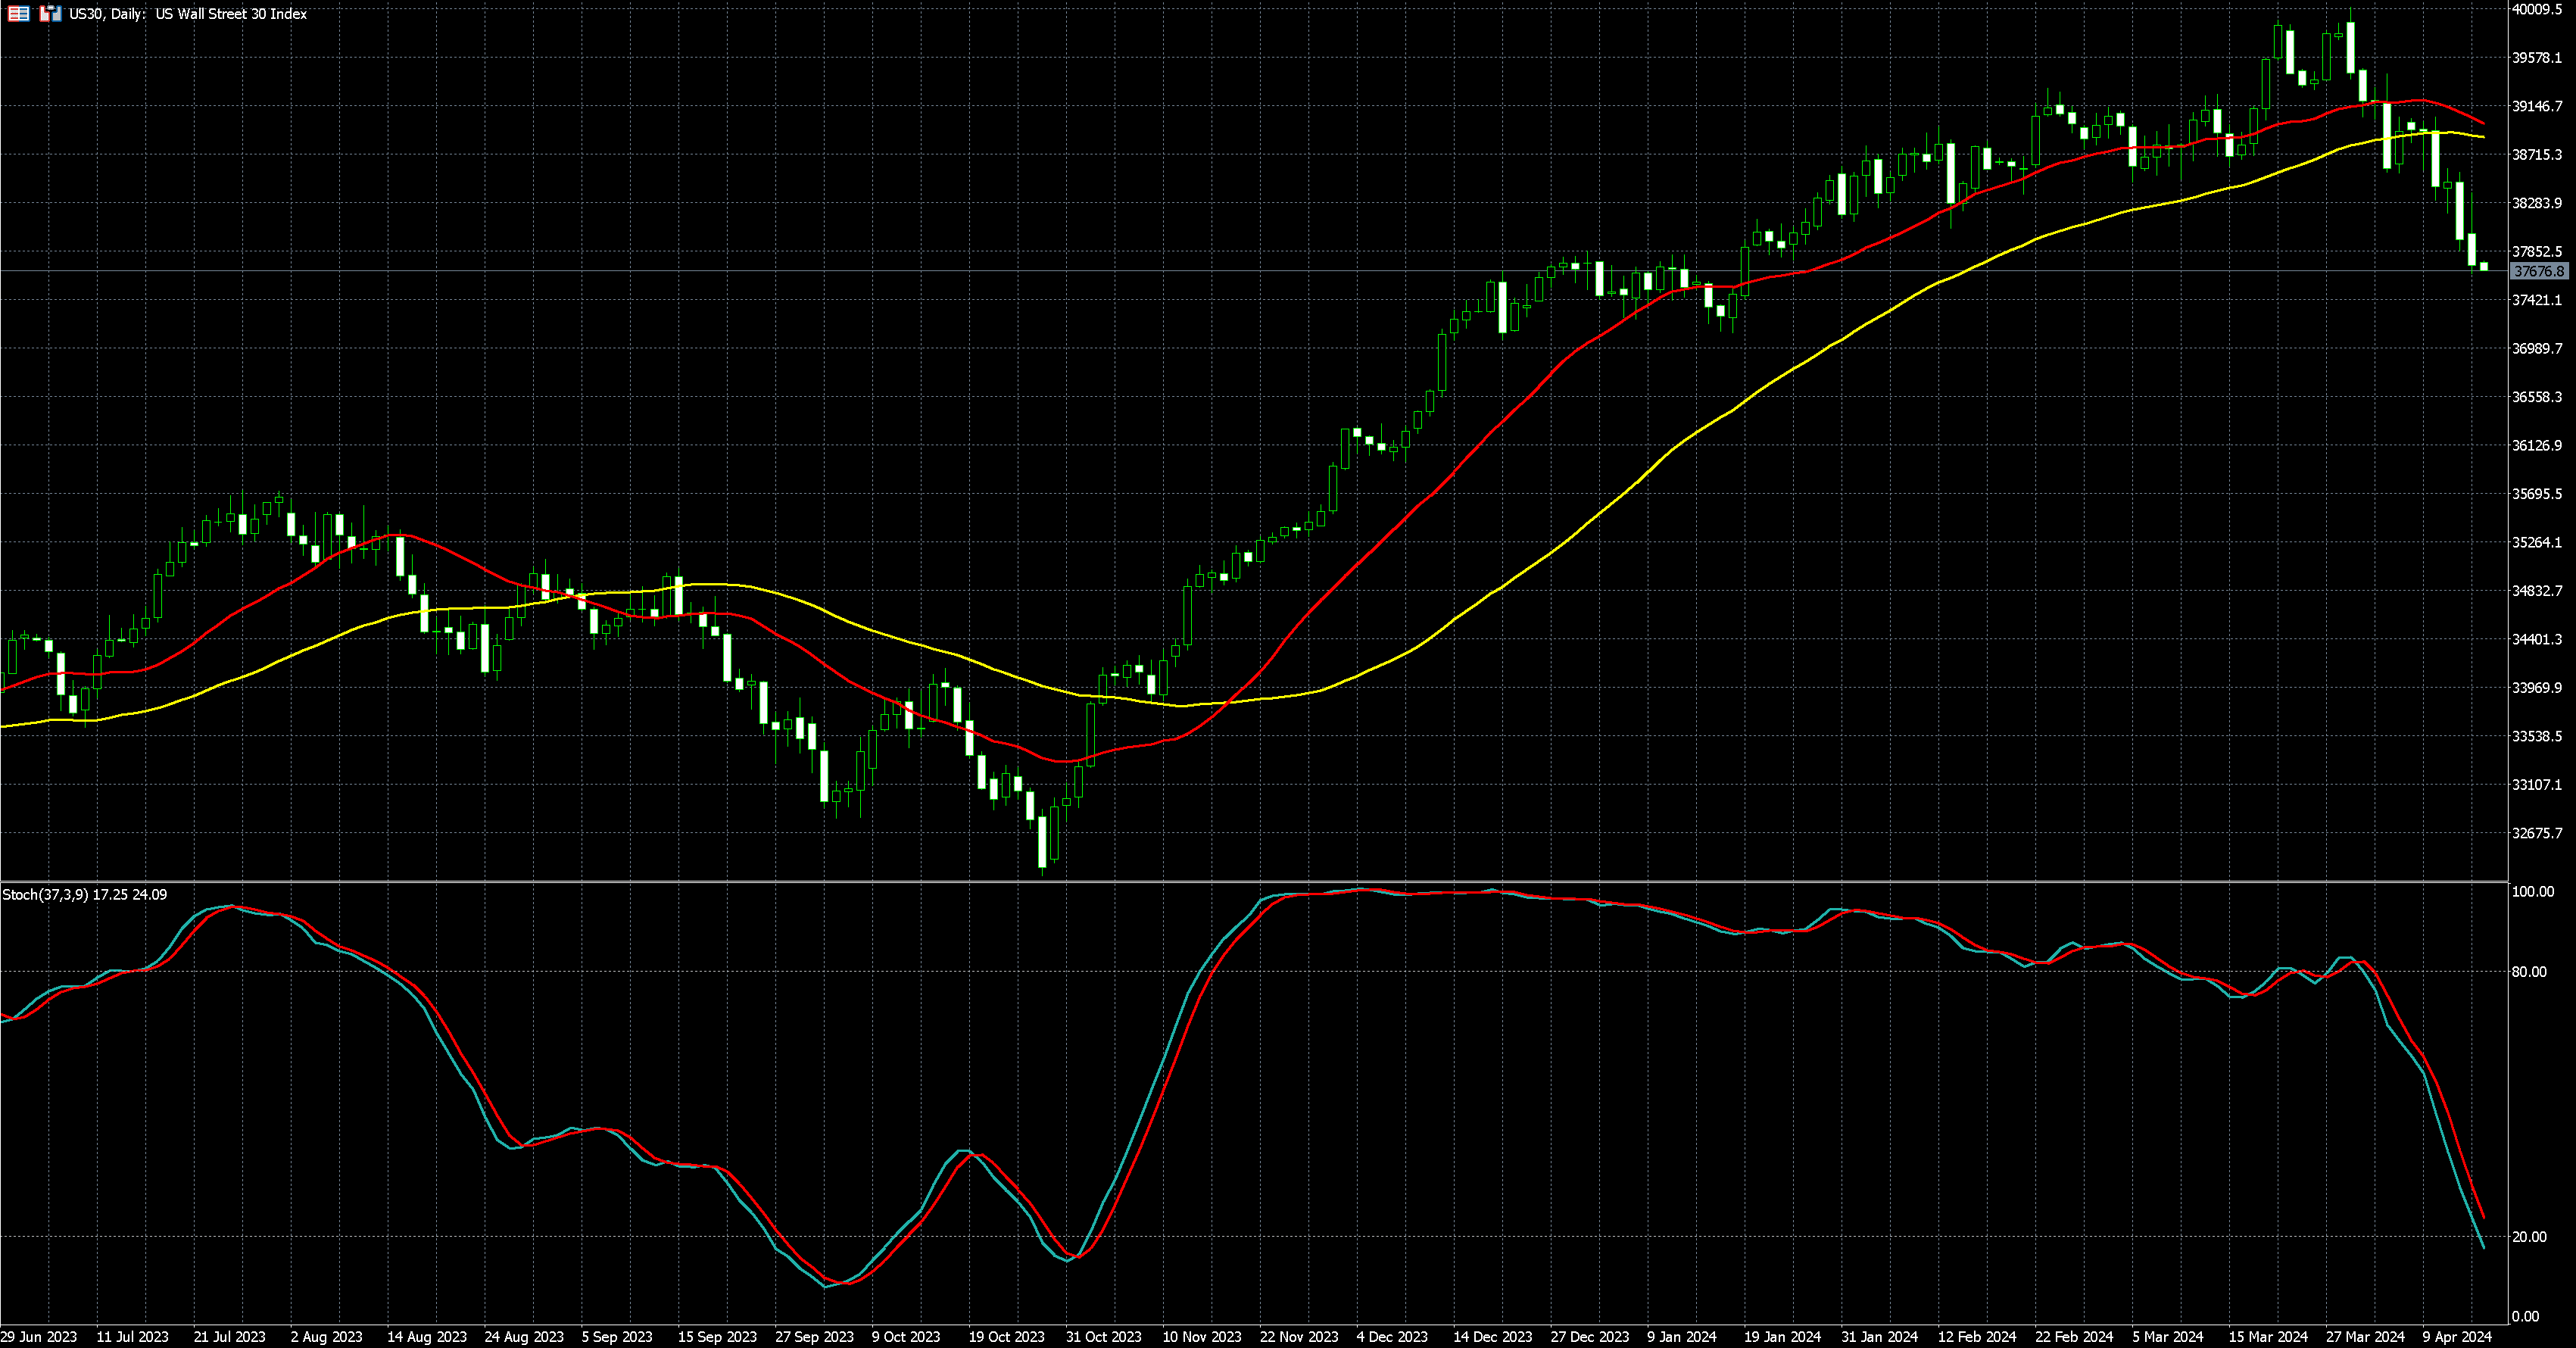Click the 36126.9 price scale label
The image size is (2576, 1348).
click(2537, 445)
